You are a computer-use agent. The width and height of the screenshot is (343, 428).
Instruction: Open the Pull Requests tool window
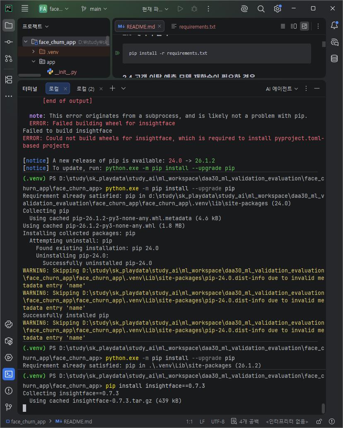pos(9,58)
